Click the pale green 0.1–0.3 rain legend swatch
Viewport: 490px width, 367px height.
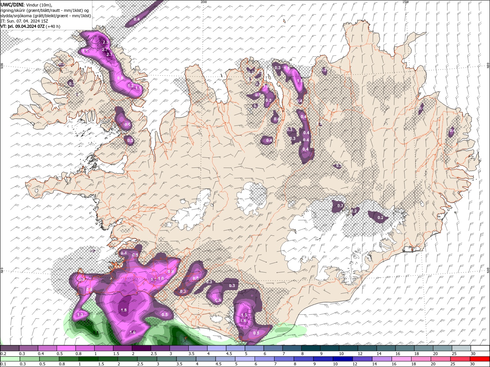point(10,359)
